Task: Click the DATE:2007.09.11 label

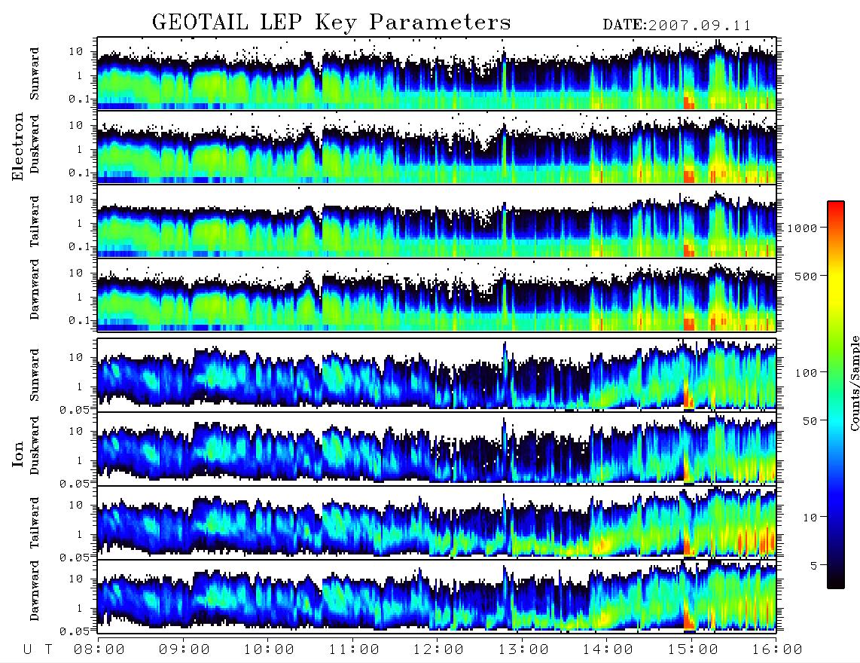Action: [677, 26]
